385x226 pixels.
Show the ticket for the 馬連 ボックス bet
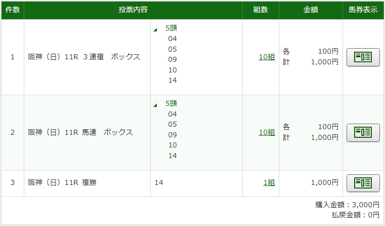(x=363, y=133)
